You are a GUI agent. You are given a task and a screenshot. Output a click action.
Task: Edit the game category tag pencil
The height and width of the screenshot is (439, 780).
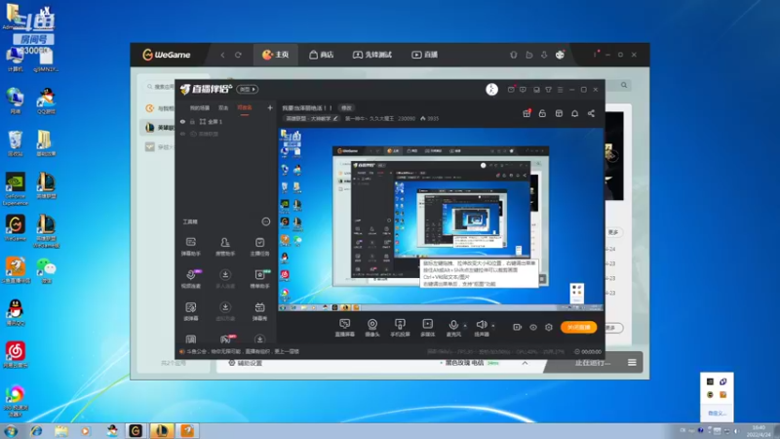(x=335, y=118)
